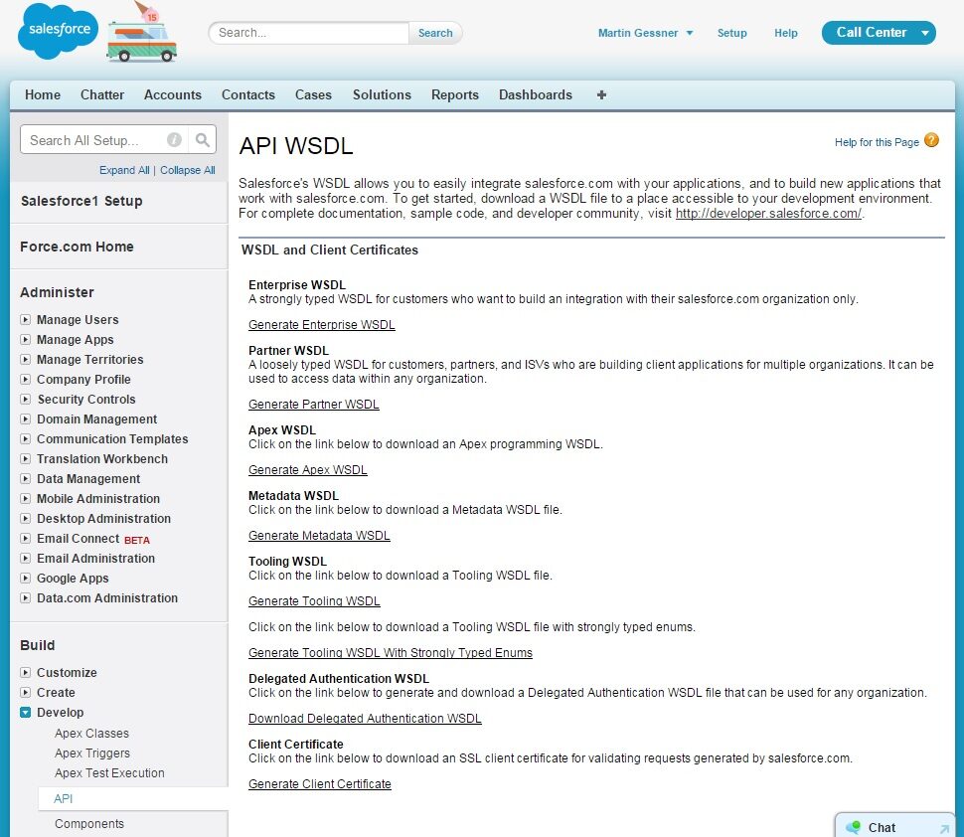Click the info icon in setup search
The width and height of the screenshot is (964, 837).
point(174,140)
